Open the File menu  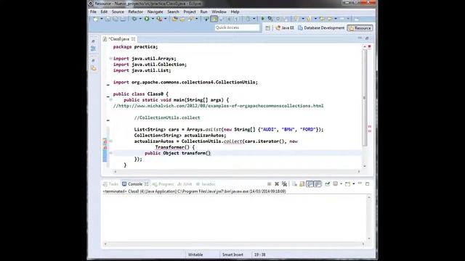93,12
